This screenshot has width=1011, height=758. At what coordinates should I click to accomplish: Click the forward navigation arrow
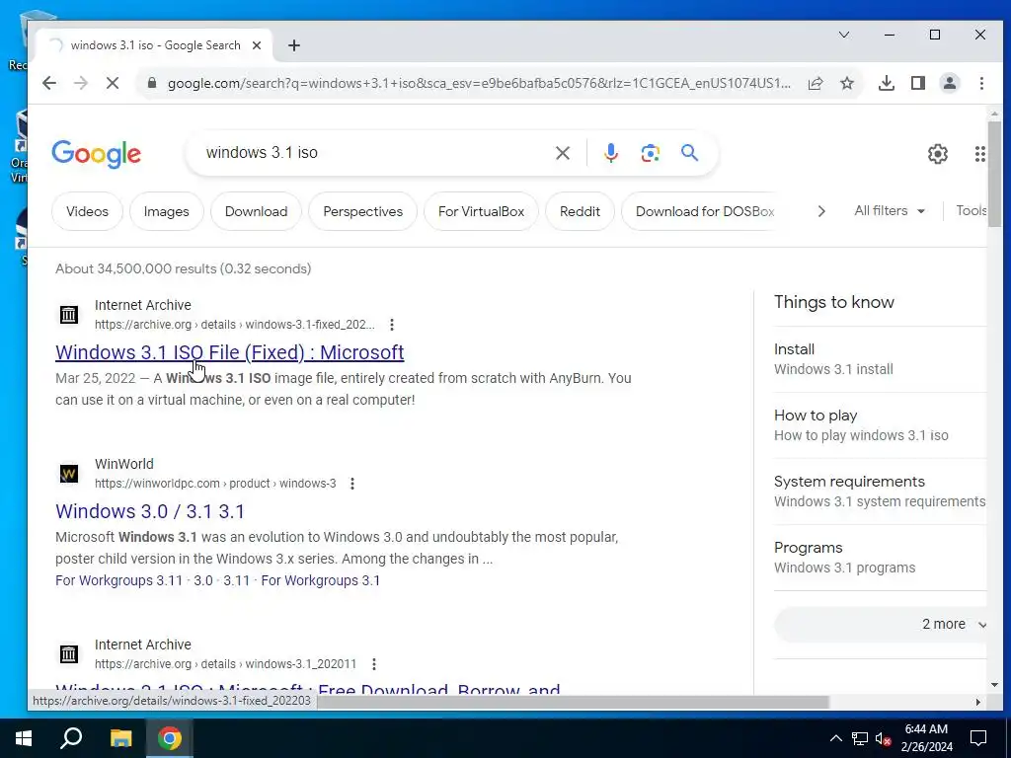(81, 83)
